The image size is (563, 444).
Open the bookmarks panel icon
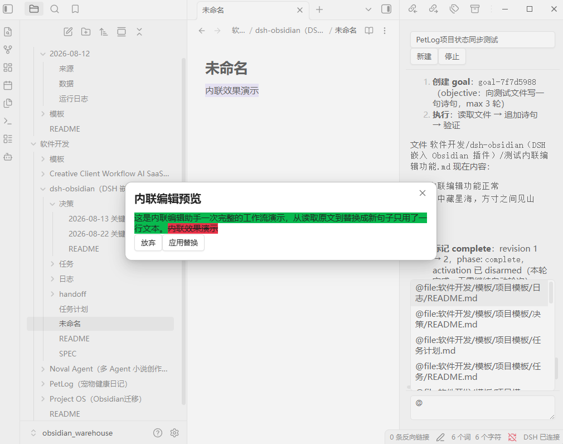pyautogui.click(x=75, y=9)
